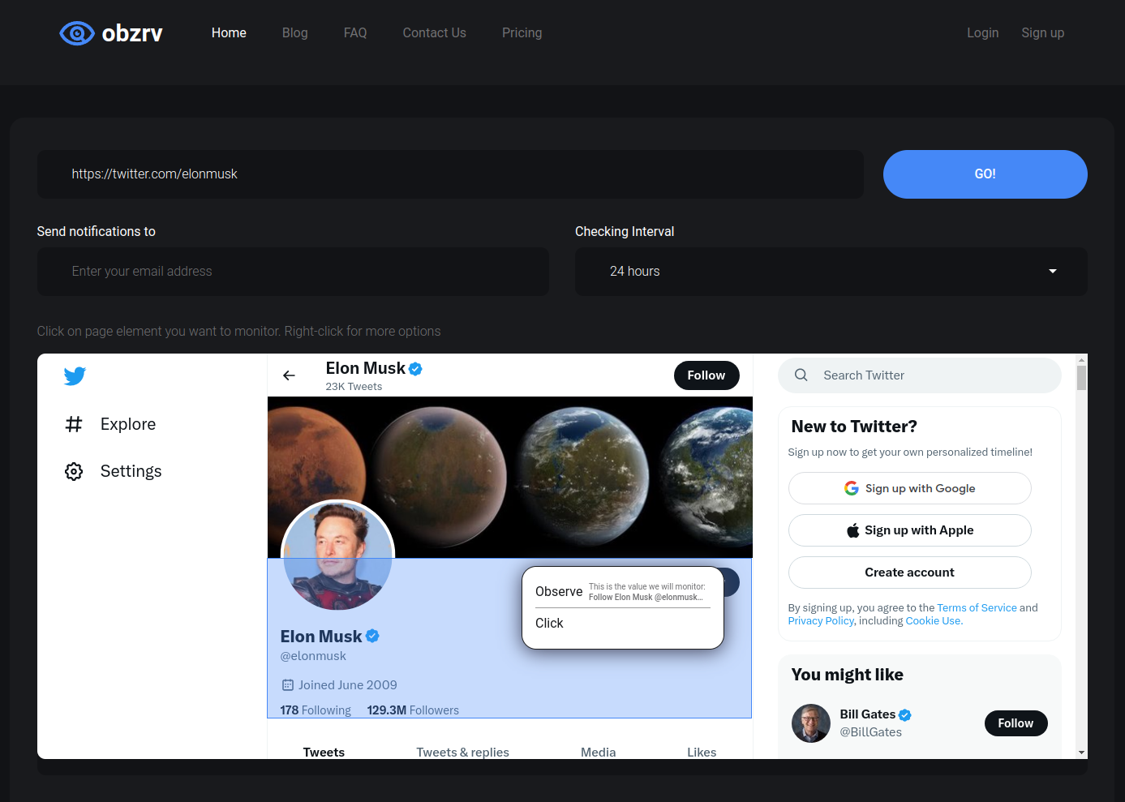Click the email address input field
The width and height of the screenshot is (1125, 802).
(293, 272)
